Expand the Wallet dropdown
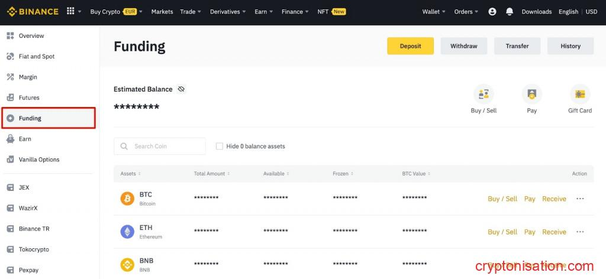 click(434, 11)
